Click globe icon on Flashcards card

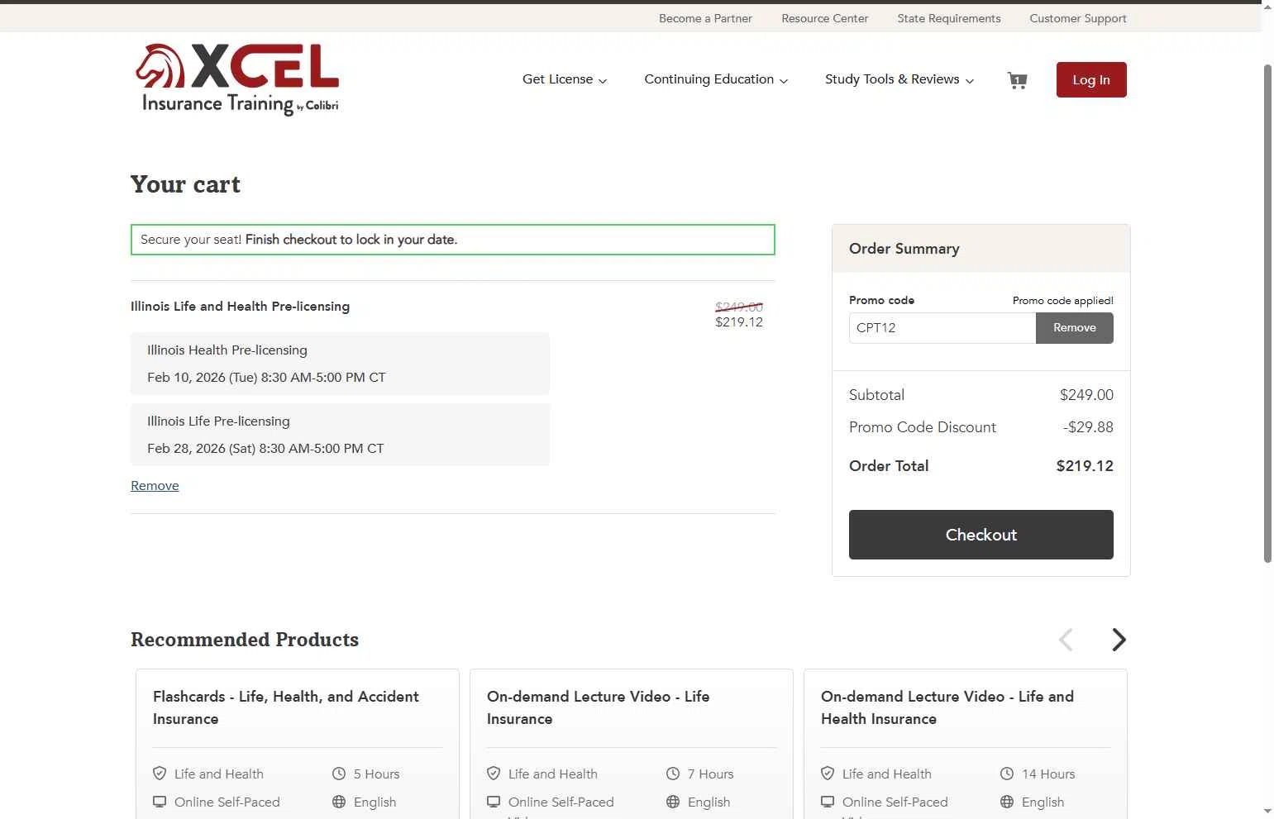click(339, 802)
